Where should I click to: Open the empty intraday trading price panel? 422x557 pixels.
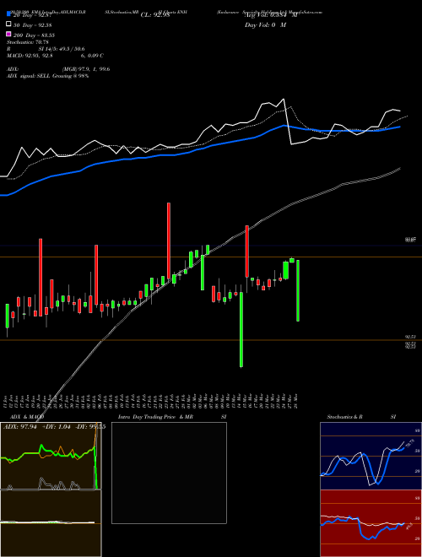pyautogui.click(x=169, y=473)
